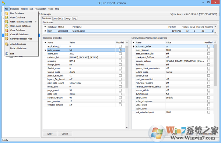This screenshot has height=143, width=221.
Task: Click the Open Database menu icon
Action: (7, 17)
